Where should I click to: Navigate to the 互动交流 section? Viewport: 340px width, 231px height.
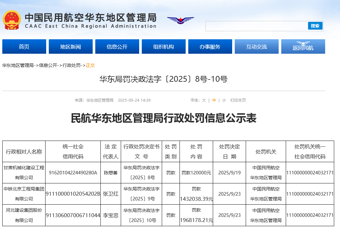(257, 47)
